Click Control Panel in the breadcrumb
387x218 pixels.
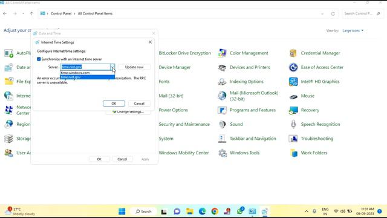pos(61,13)
